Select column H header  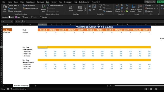71,25
